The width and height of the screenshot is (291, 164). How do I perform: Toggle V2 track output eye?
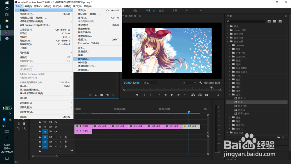(x=56, y=127)
